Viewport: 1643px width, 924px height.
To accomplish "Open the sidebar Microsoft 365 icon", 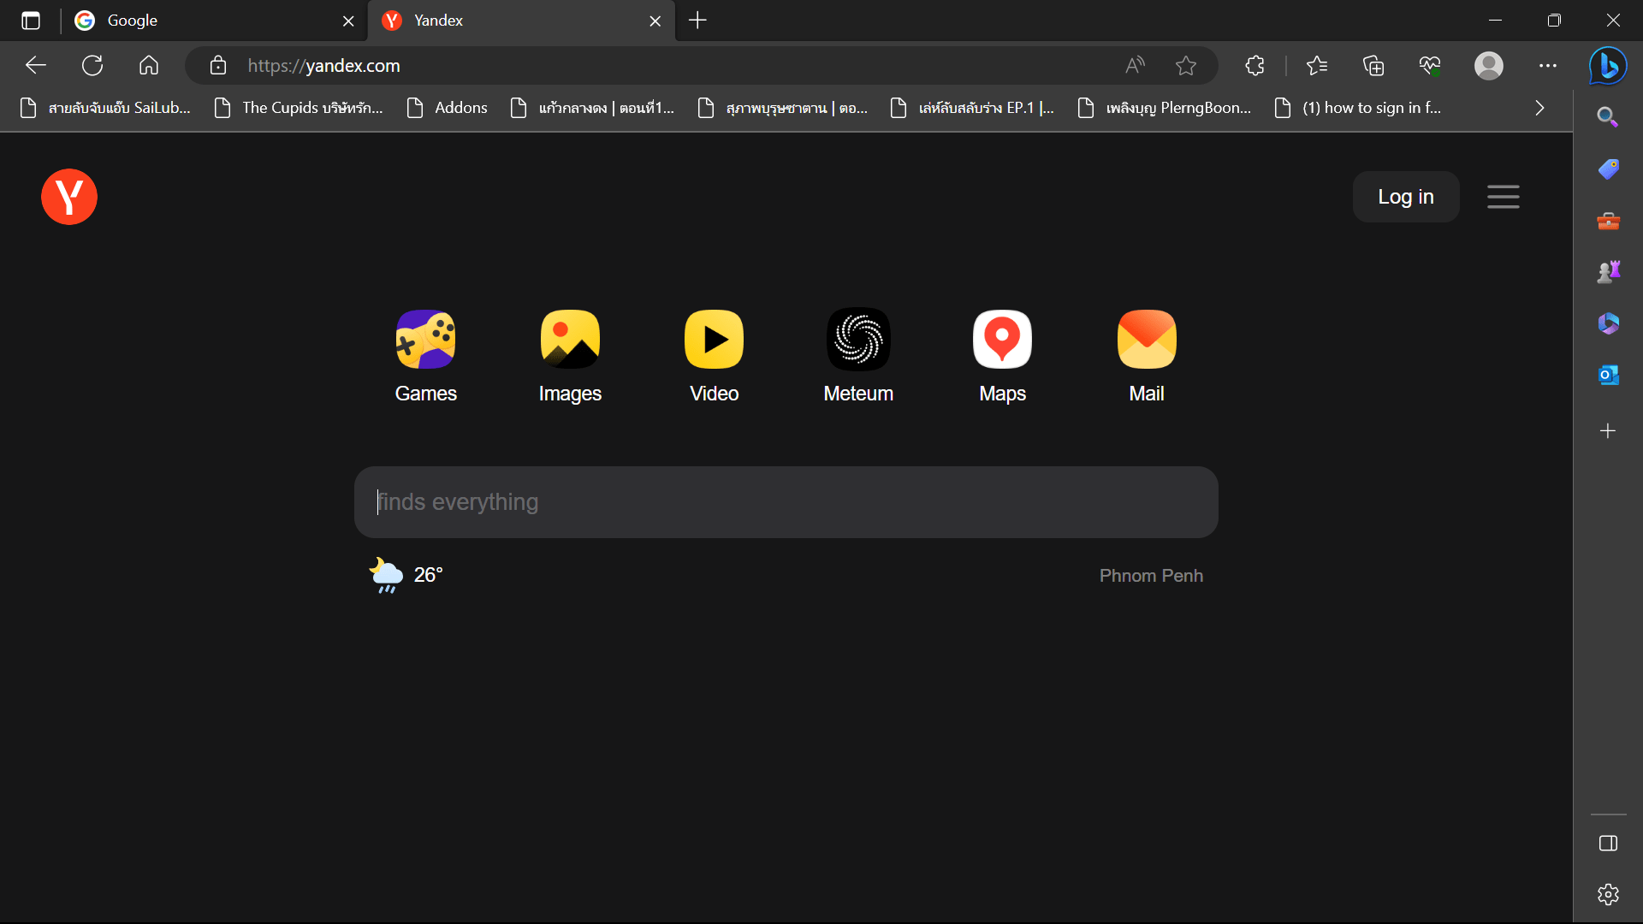I will pyautogui.click(x=1608, y=323).
